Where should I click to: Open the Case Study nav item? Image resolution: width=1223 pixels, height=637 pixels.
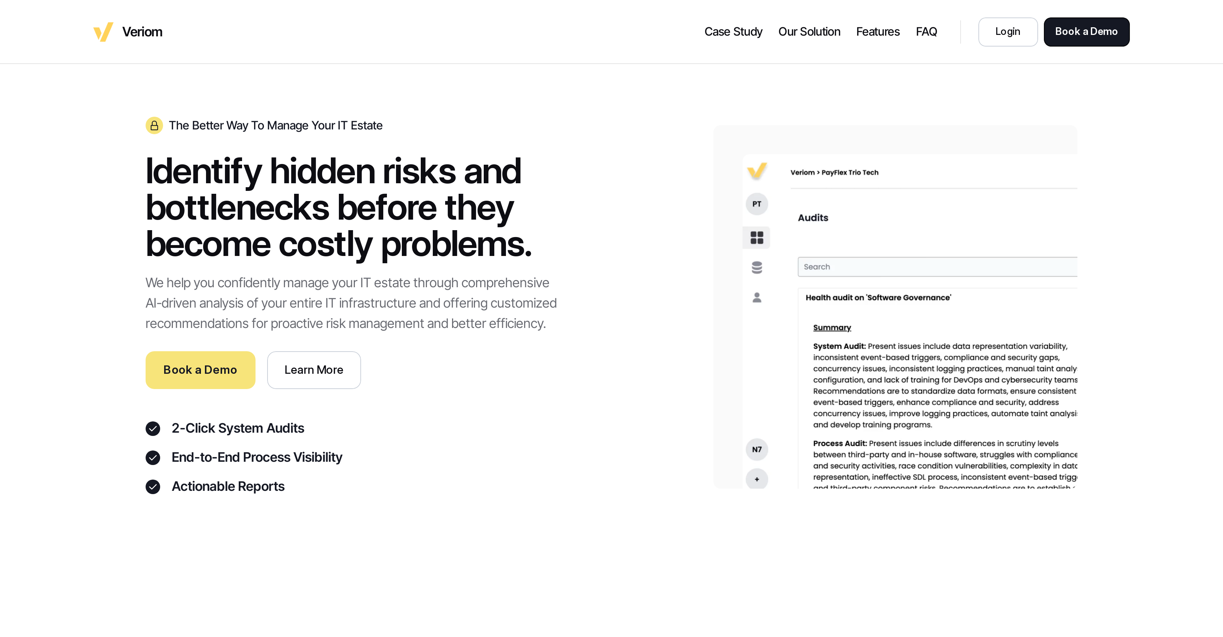pyautogui.click(x=733, y=32)
